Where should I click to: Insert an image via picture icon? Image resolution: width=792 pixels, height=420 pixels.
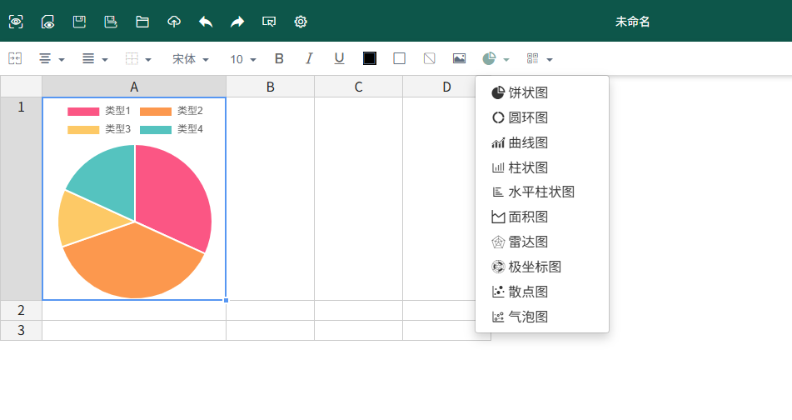(x=459, y=59)
